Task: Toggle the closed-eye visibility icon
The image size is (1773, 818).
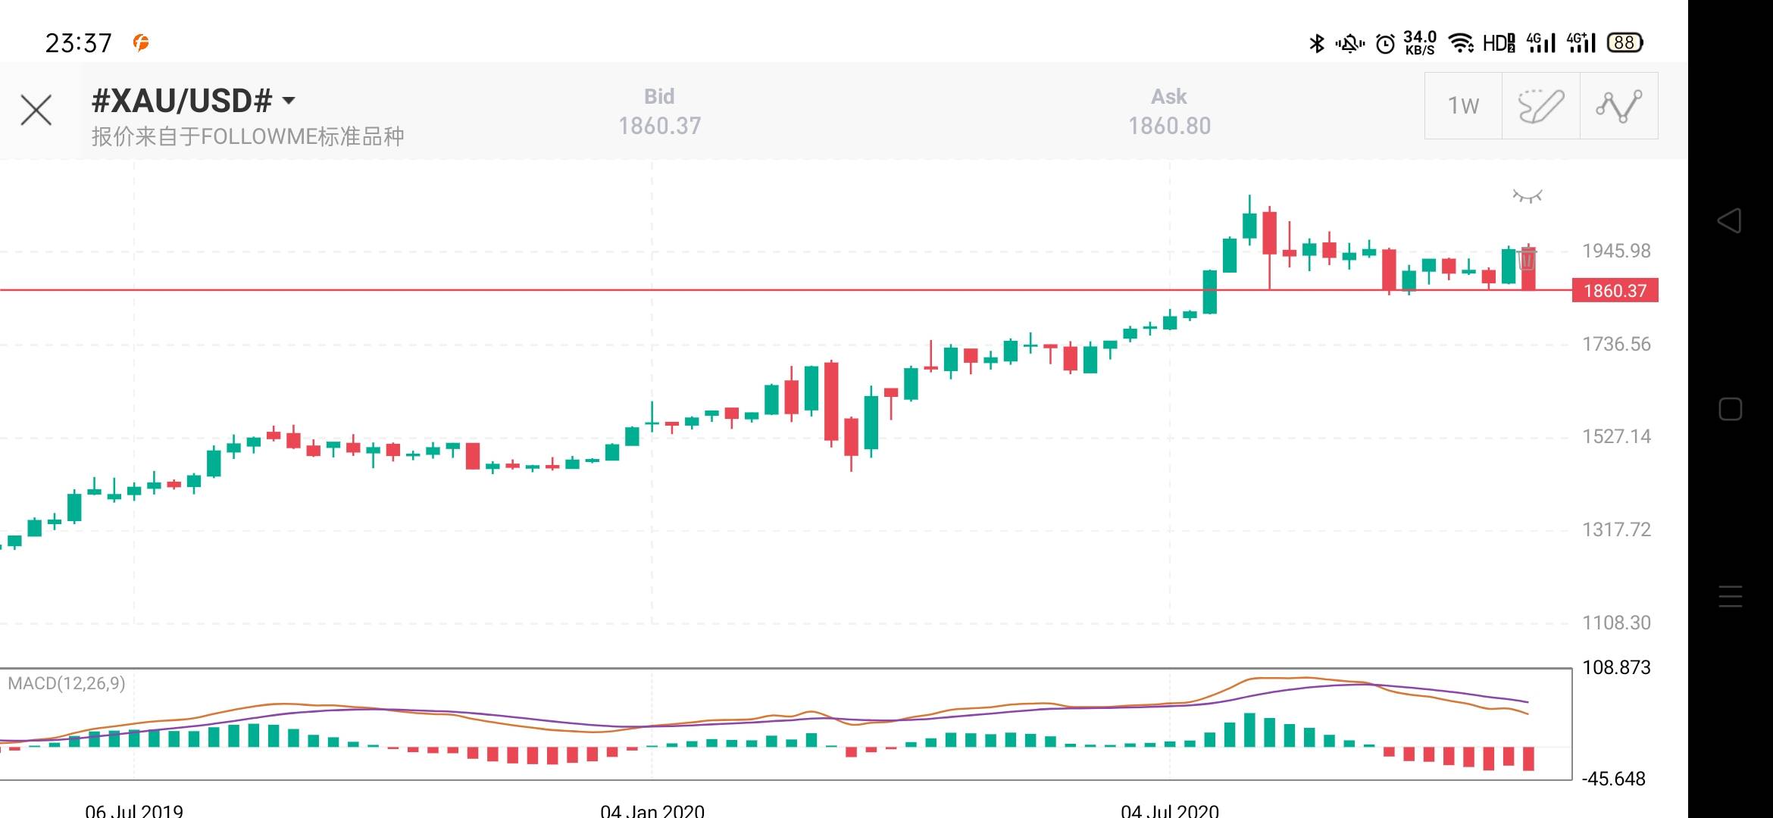Action: pyautogui.click(x=1527, y=197)
